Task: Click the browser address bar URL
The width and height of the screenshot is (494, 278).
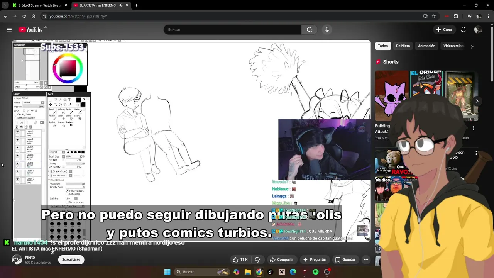Action: click(78, 16)
